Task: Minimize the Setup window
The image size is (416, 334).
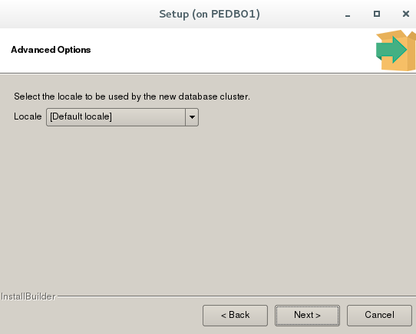Action: click(x=348, y=15)
